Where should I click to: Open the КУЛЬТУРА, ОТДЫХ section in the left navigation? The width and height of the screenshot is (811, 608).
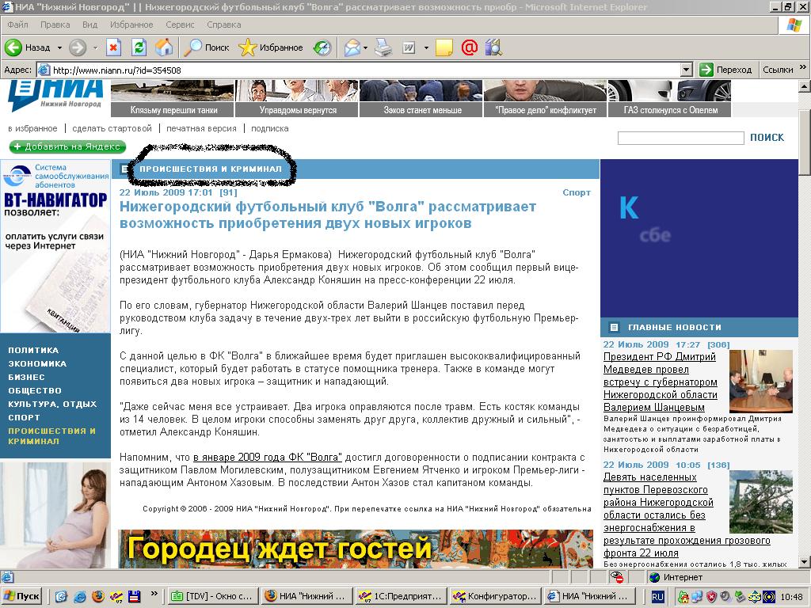pos(52,404)
